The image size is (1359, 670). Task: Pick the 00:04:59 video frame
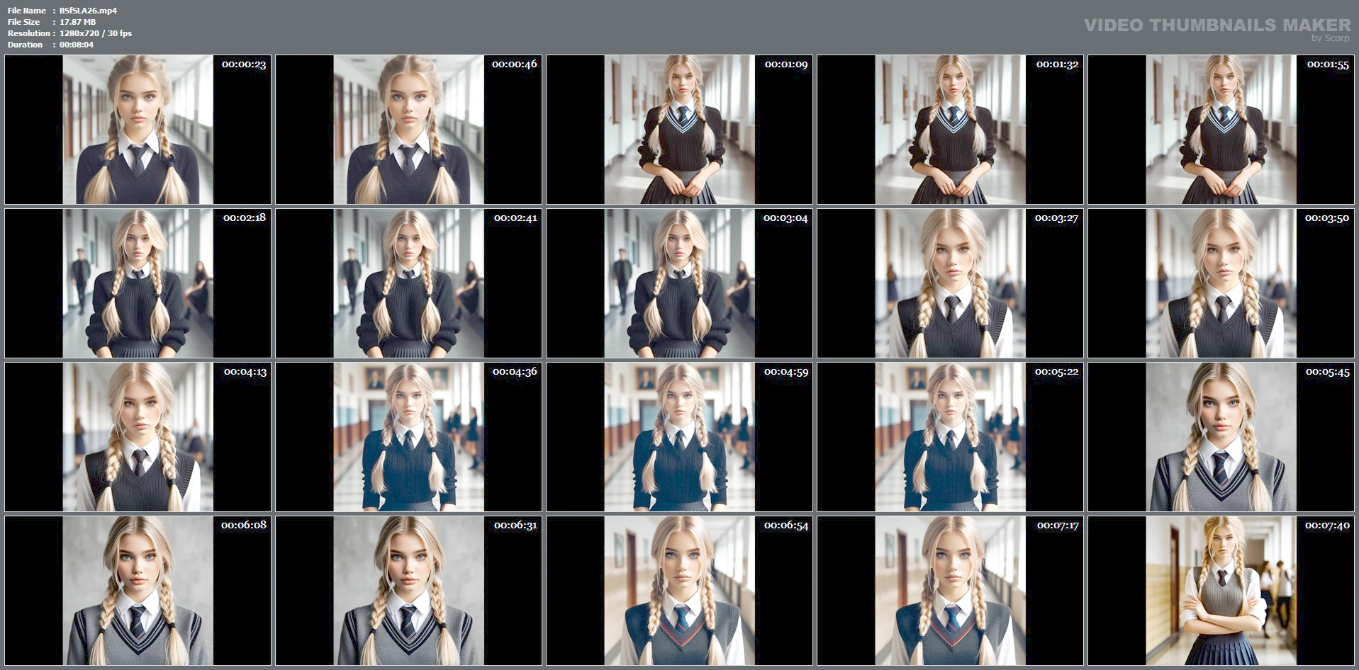[680, 437]
